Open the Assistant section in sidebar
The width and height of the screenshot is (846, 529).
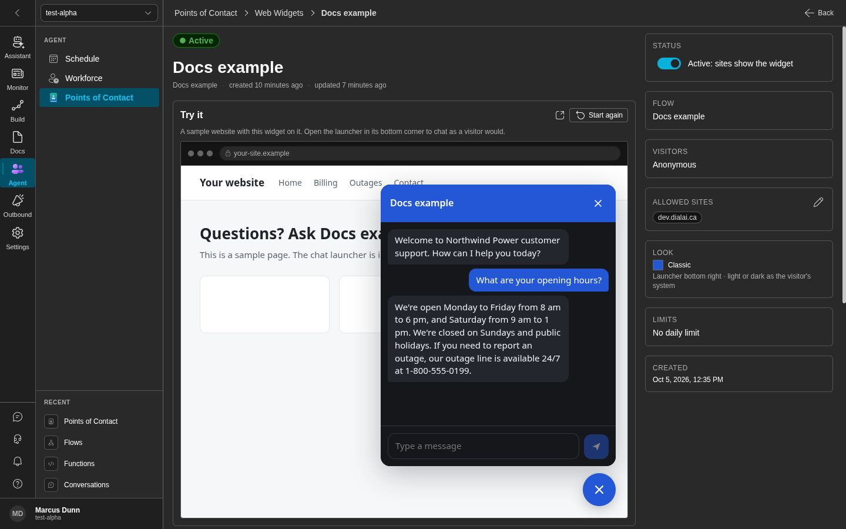pos(18,47)
